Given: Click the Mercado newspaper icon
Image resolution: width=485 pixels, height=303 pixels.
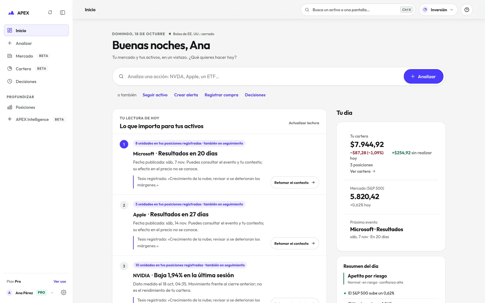Looking at the screenshot, I should point(10,56).
